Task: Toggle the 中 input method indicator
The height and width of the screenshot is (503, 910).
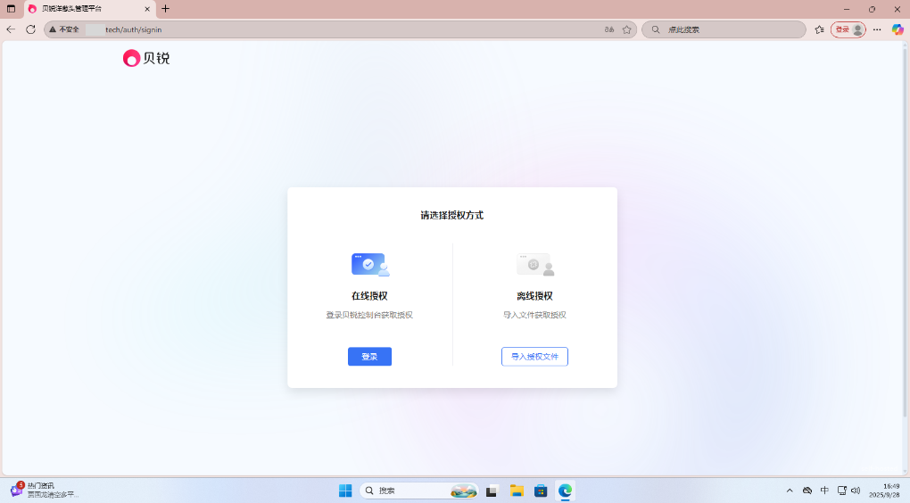Action: 824,491
